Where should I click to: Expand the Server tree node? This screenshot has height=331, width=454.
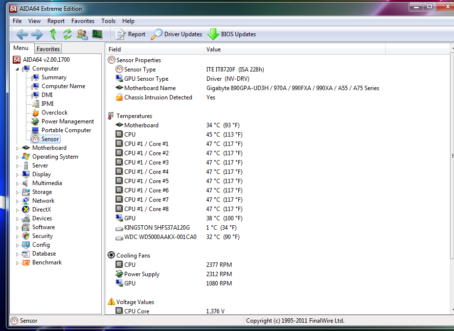click(x=17, y=166)
